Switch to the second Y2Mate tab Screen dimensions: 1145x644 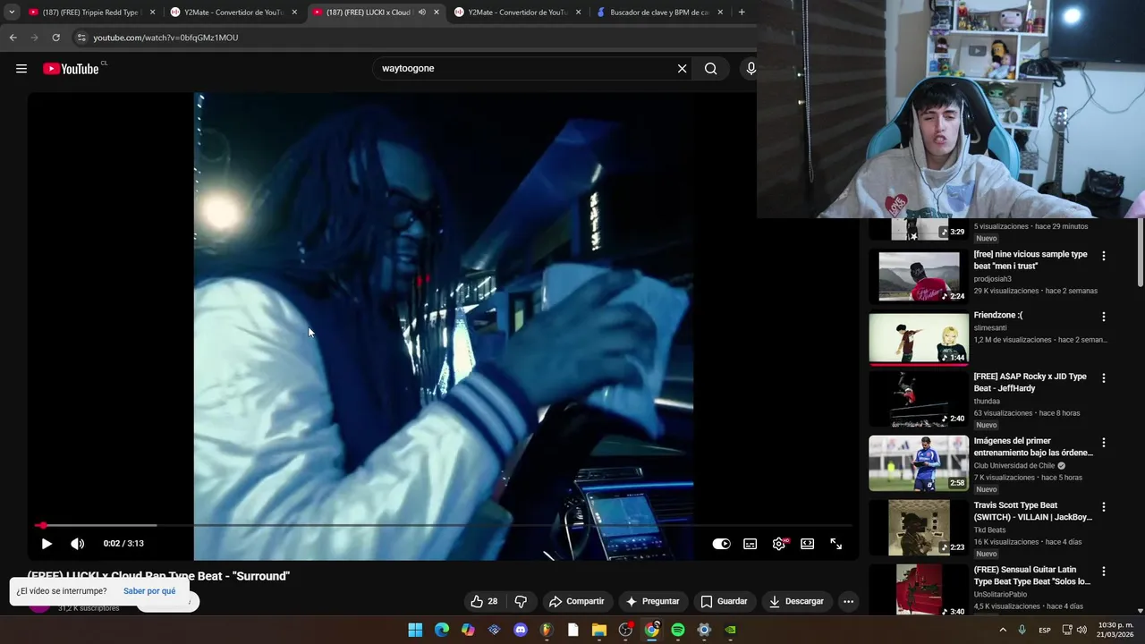517,13
